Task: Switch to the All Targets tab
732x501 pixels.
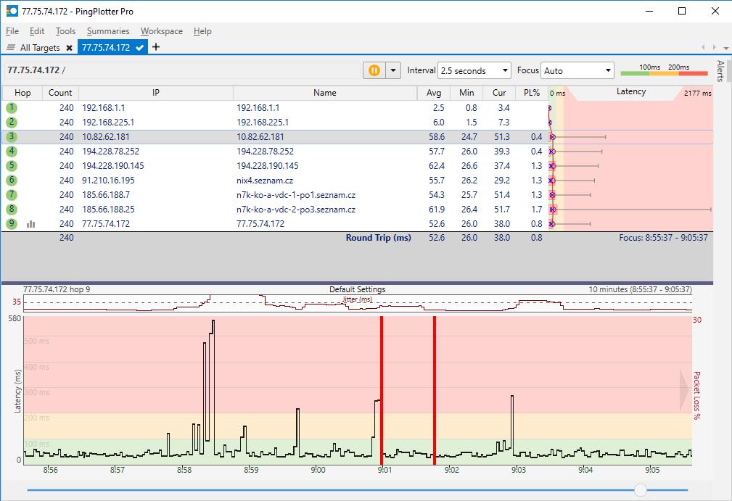Action: [x=39, y=48]
